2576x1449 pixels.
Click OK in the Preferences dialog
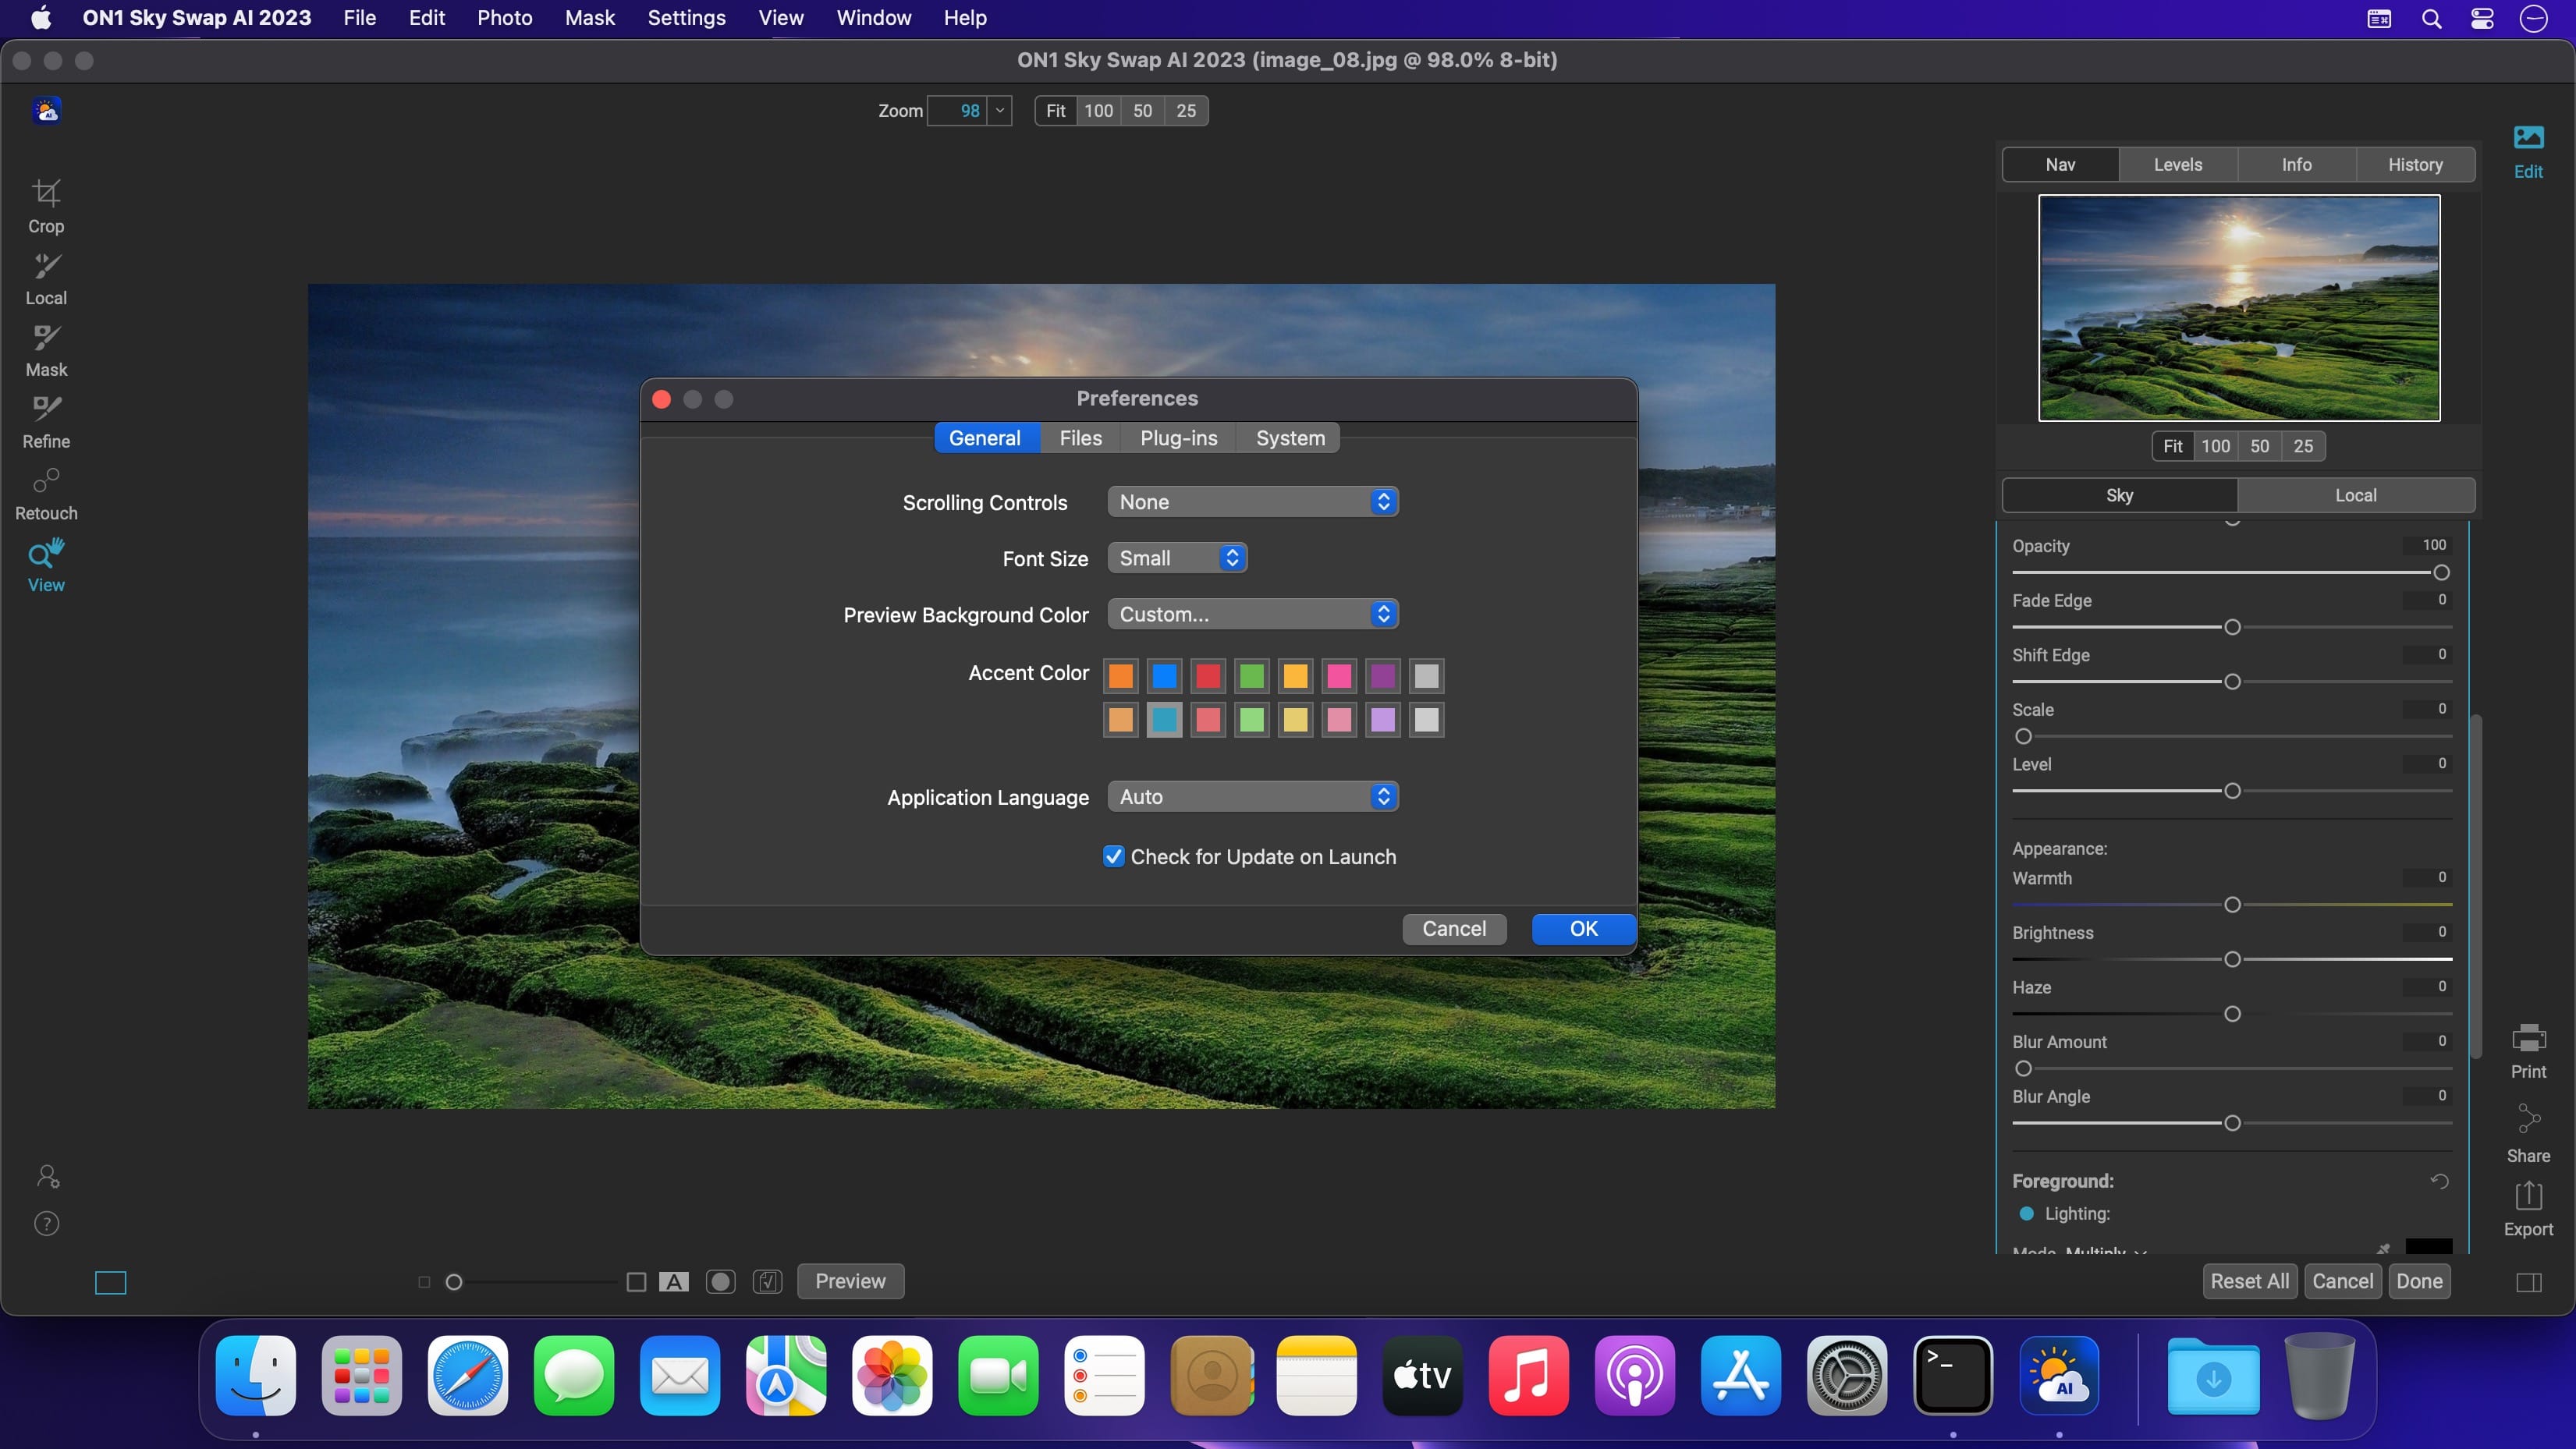point(1583,929)
